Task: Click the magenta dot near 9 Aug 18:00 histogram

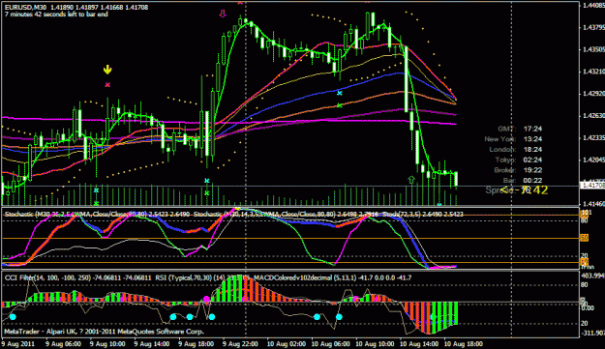Action: coord(206,299)
